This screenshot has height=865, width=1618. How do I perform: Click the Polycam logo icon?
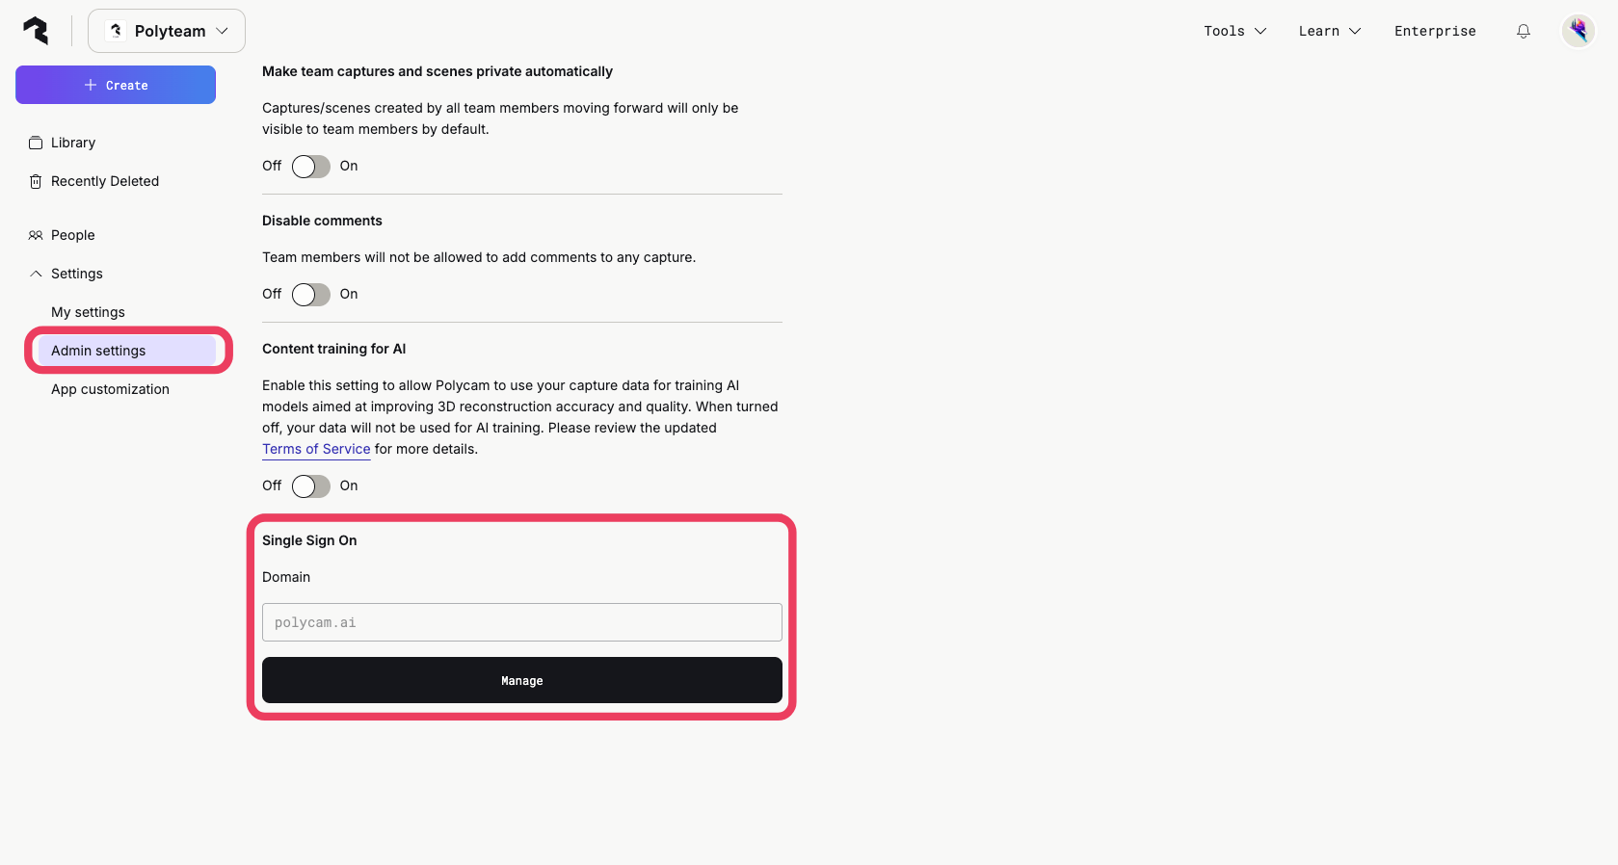(x=36, y=31)
